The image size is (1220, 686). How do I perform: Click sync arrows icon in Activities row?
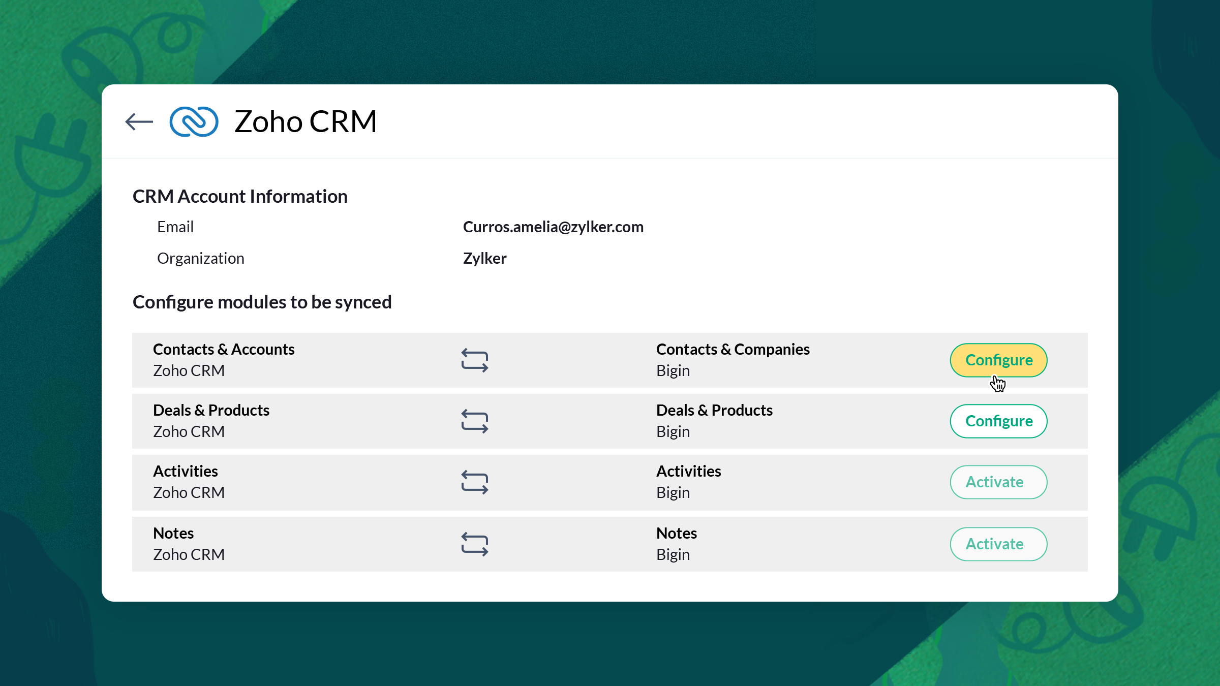475,482
